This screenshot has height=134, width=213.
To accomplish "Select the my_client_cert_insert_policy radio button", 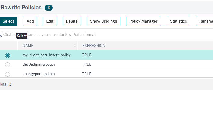I will pos(8,55).
